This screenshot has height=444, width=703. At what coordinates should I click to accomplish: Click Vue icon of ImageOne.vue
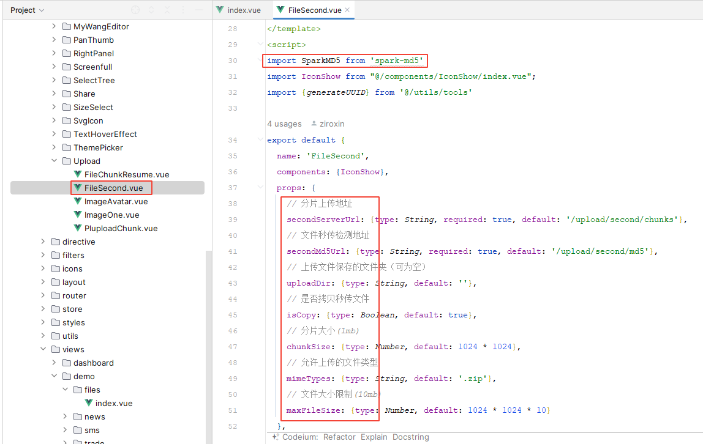tap(78, 215)
